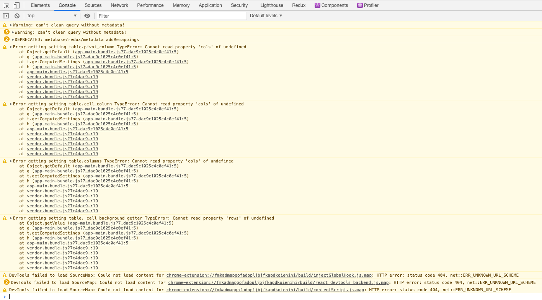Clear the console with the ban icon
542x300 pixels.
click(17, 16)
